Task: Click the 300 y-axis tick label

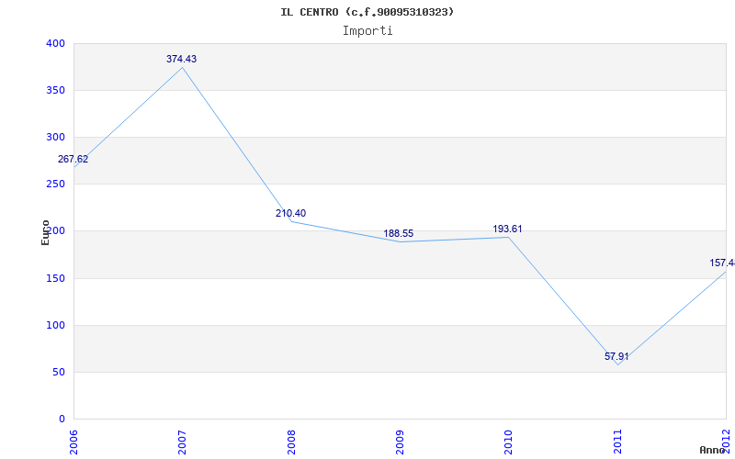Action: pyautogui.click(x=55, y=137)
